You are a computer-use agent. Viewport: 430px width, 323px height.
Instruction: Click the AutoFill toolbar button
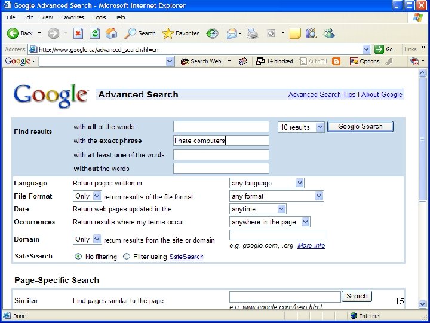(313, 61)
